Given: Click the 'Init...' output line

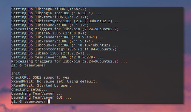Looking at the screenshot, I should [19, 73].
